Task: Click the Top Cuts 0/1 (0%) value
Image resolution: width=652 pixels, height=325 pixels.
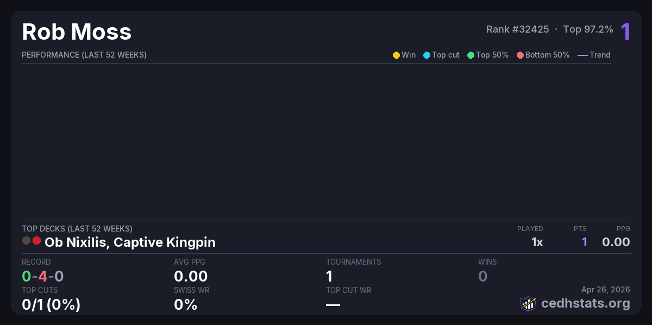Action: (51, 304)
